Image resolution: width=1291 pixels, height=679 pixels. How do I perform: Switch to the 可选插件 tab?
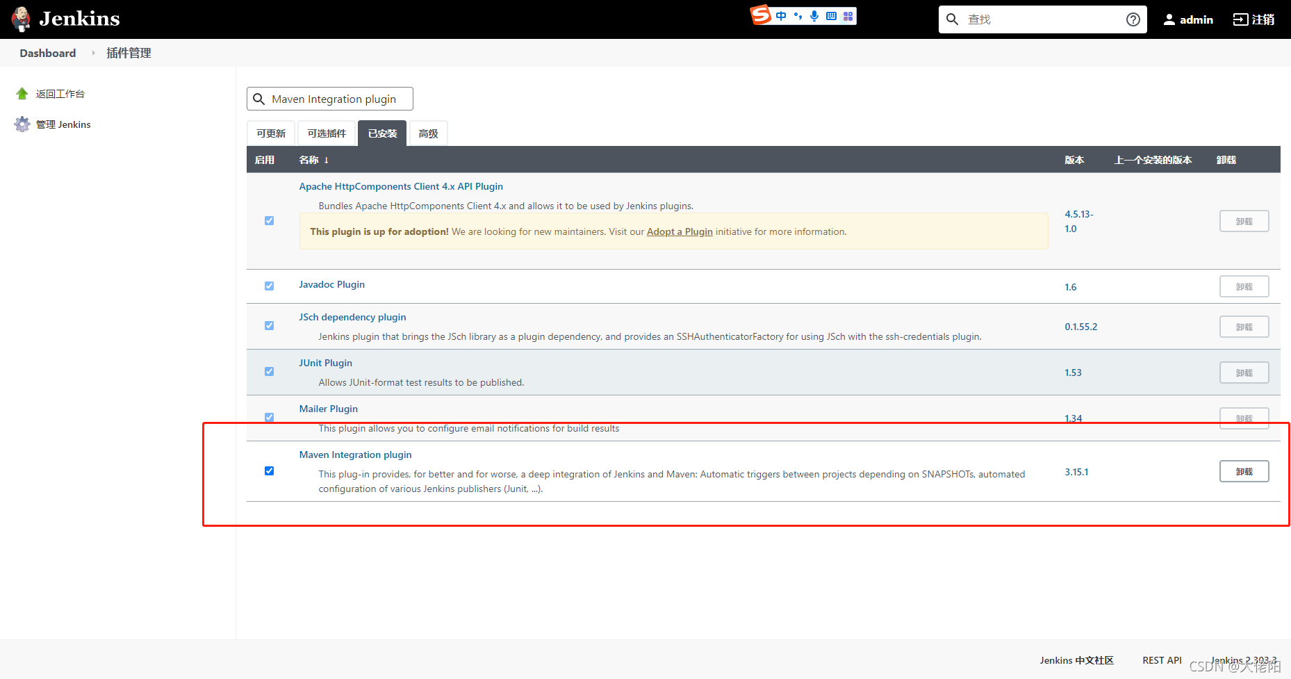(x=327, y=133)
